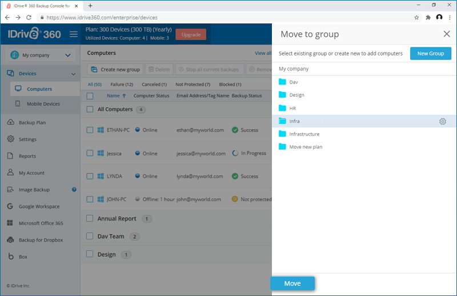Click the browser extensions puzzle icon
The height and width of the screenshot is (296, 457).
428,18
